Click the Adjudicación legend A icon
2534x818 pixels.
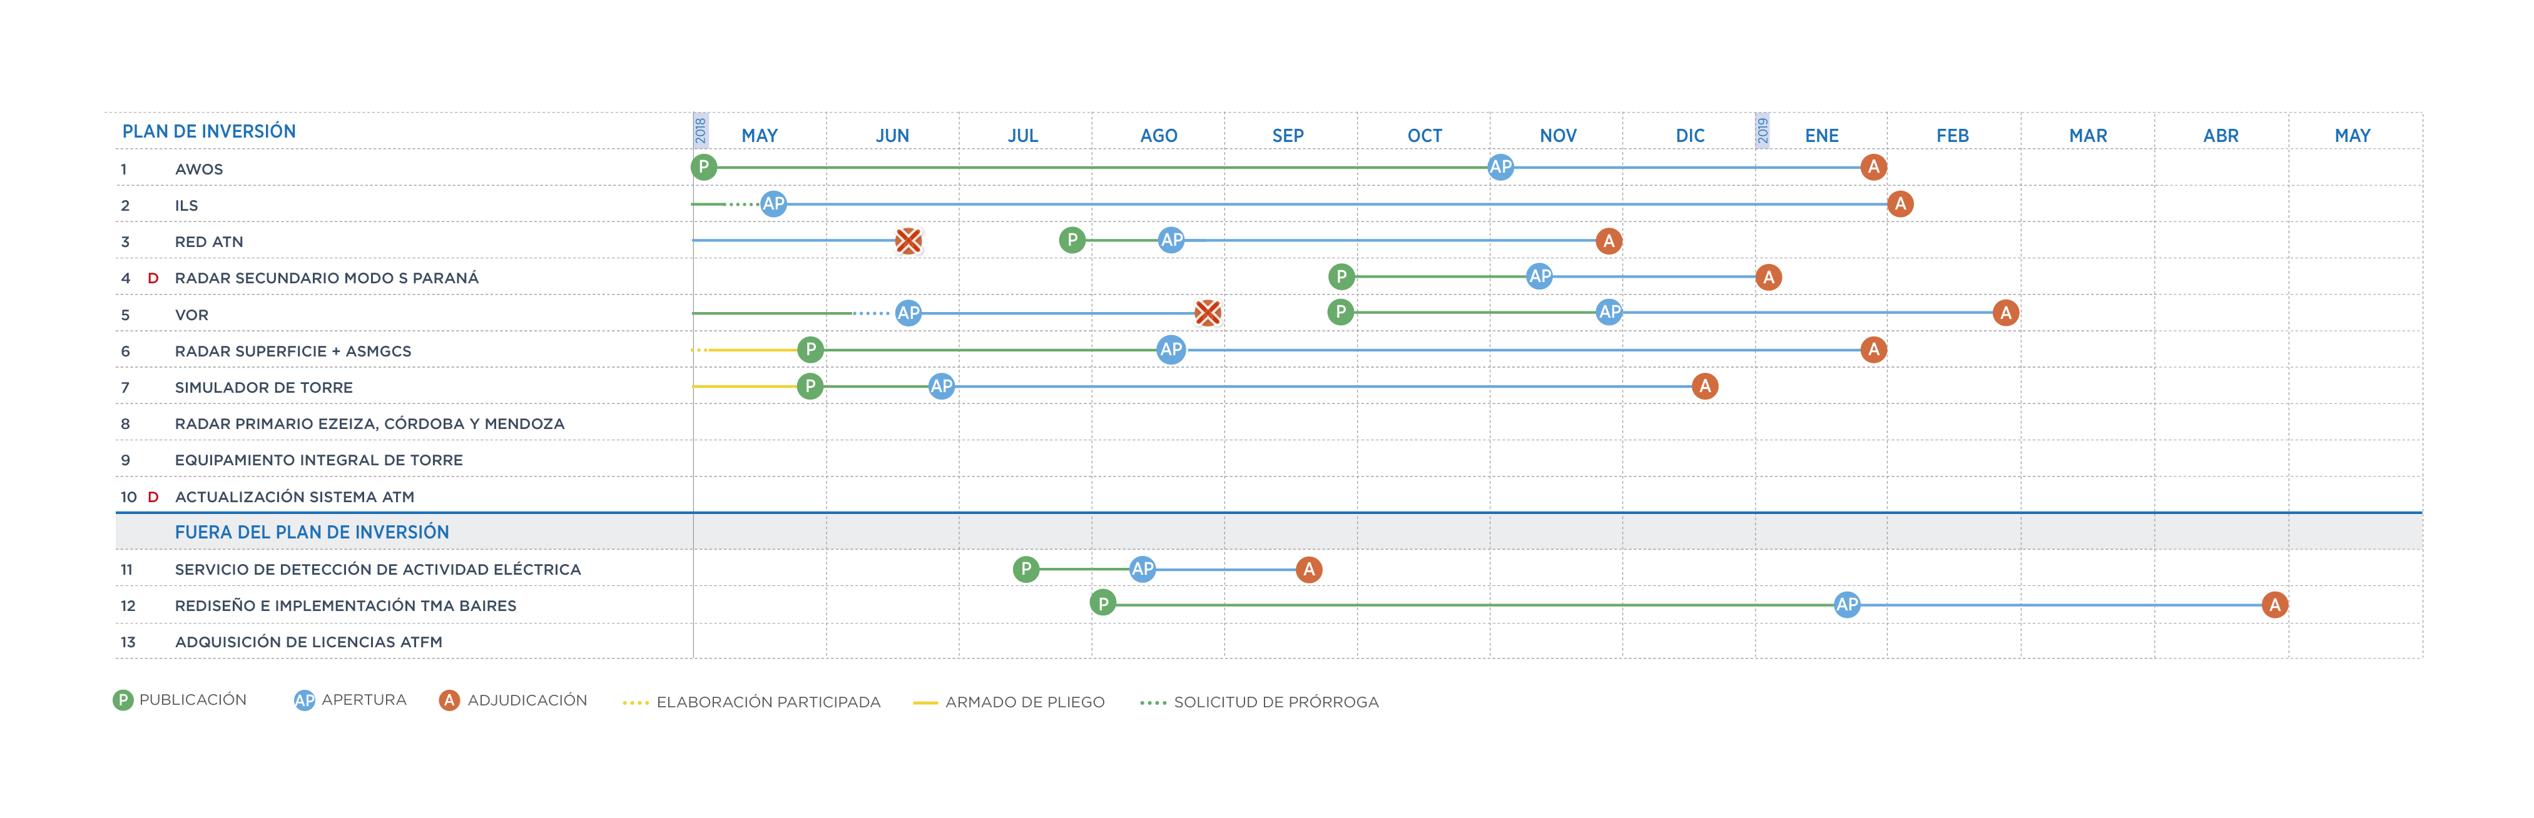pyautogui.click(x=449, y=700)
